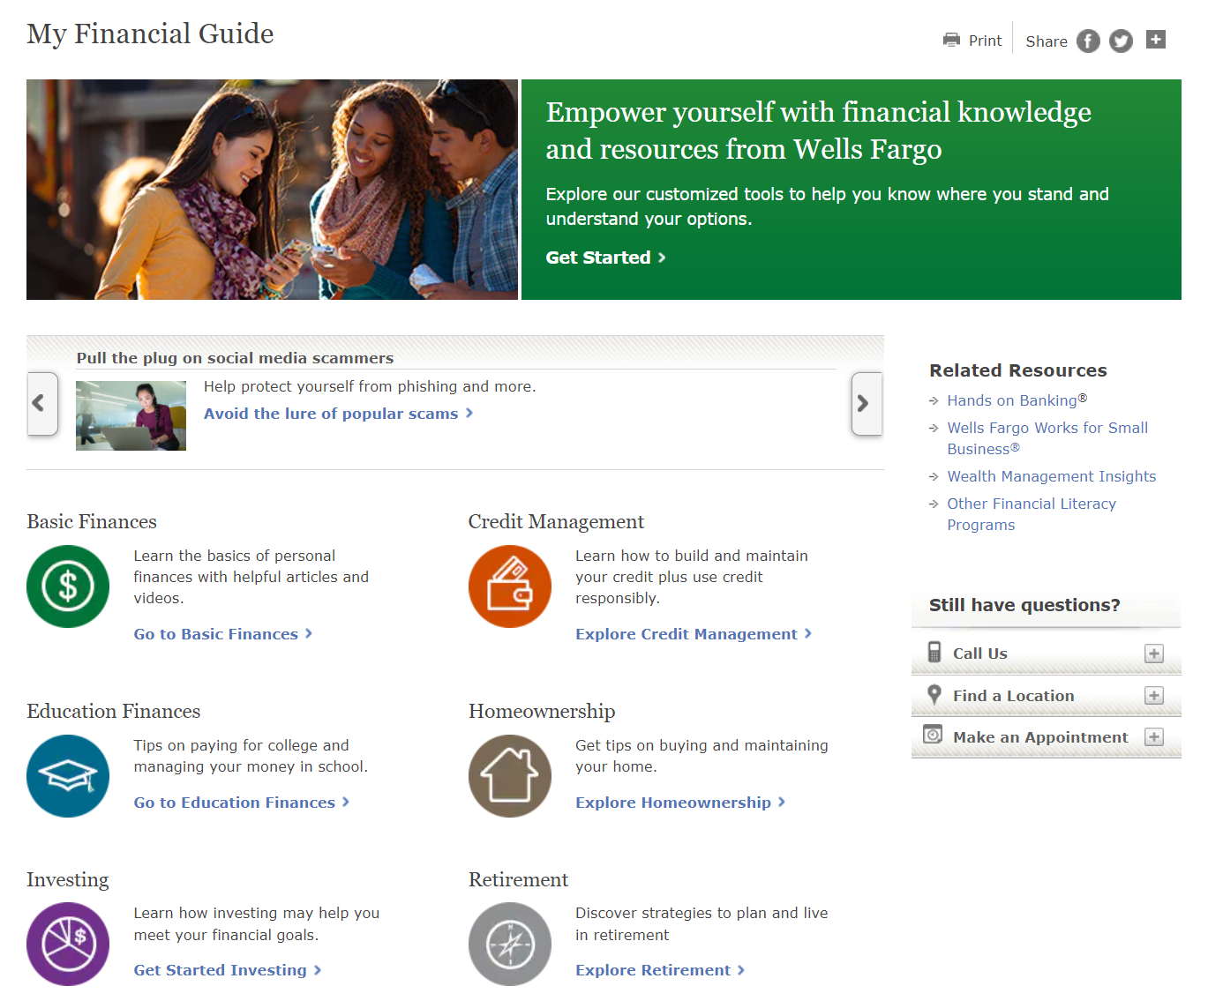1208x1001 pixels.
Task: Click the phone icon beside Call Us
Action: coord(934,652)
